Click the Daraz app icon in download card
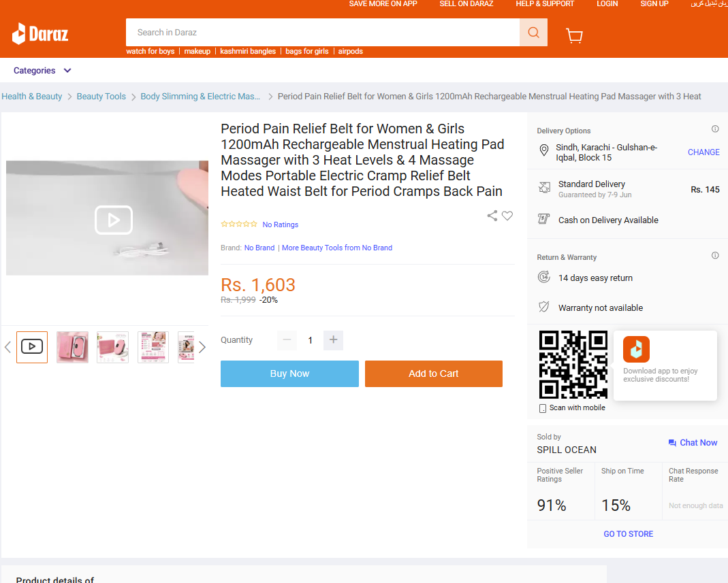 tap(636, 349)
